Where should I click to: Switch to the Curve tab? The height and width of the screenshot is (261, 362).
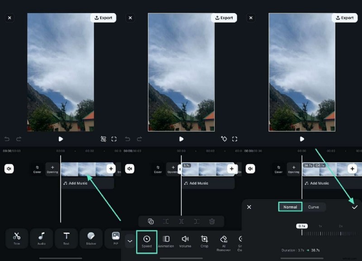[x=314, y=207]
